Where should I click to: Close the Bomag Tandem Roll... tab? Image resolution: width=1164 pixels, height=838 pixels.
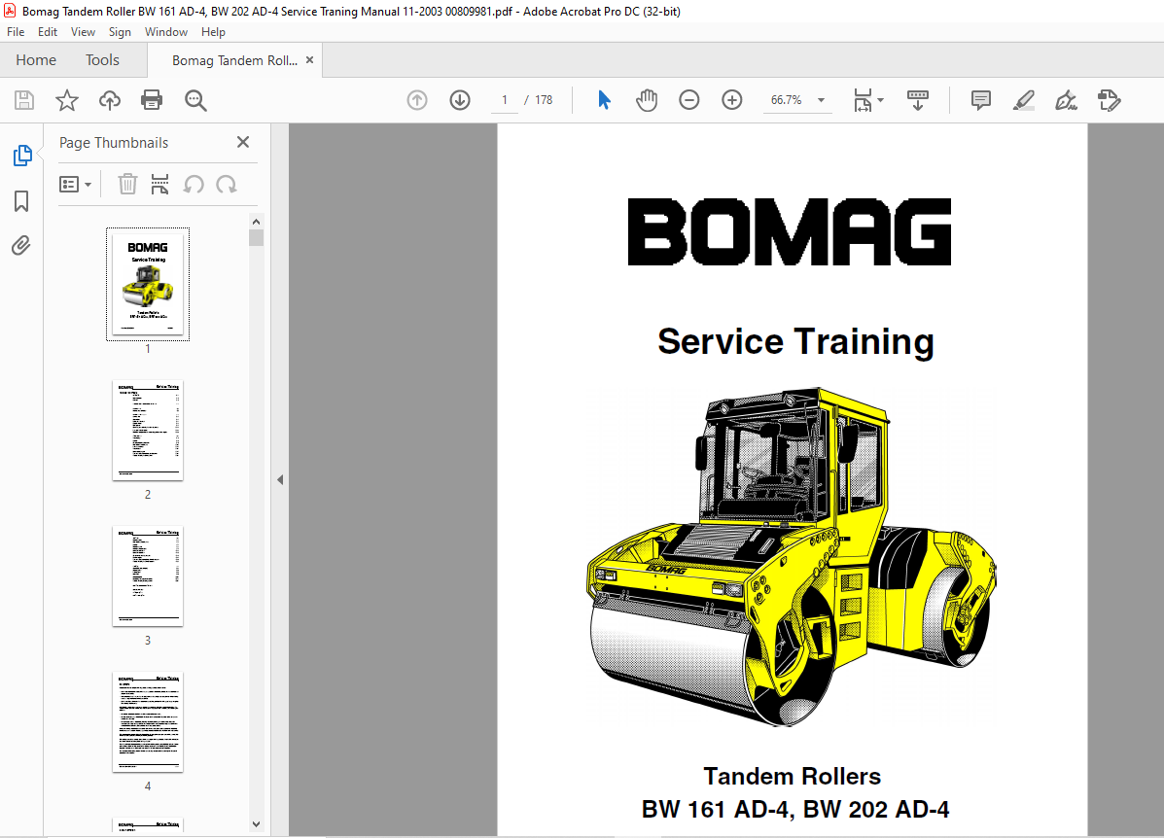pyautogui.click(x=309, y=60)
